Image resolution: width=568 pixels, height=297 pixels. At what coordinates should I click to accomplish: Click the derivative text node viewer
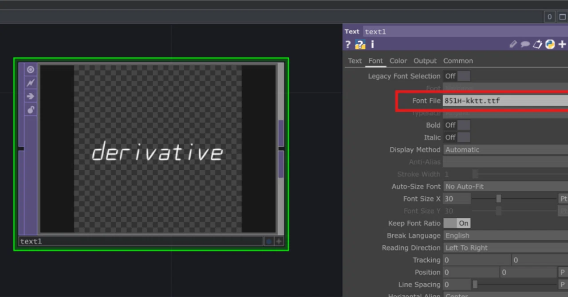(x=158, y=149)
